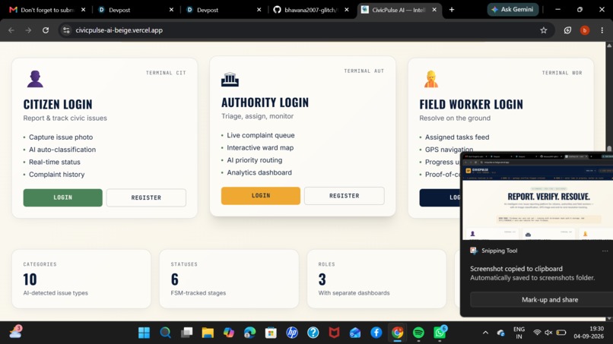Click the Field Worker hard-hat icon
Screen dimensions: 613x344
tap(430, 79)
